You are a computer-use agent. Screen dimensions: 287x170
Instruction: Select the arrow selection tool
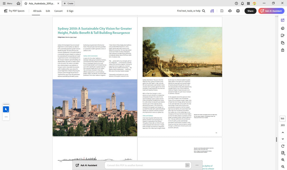pyautogui.click(x=6, y=109)
